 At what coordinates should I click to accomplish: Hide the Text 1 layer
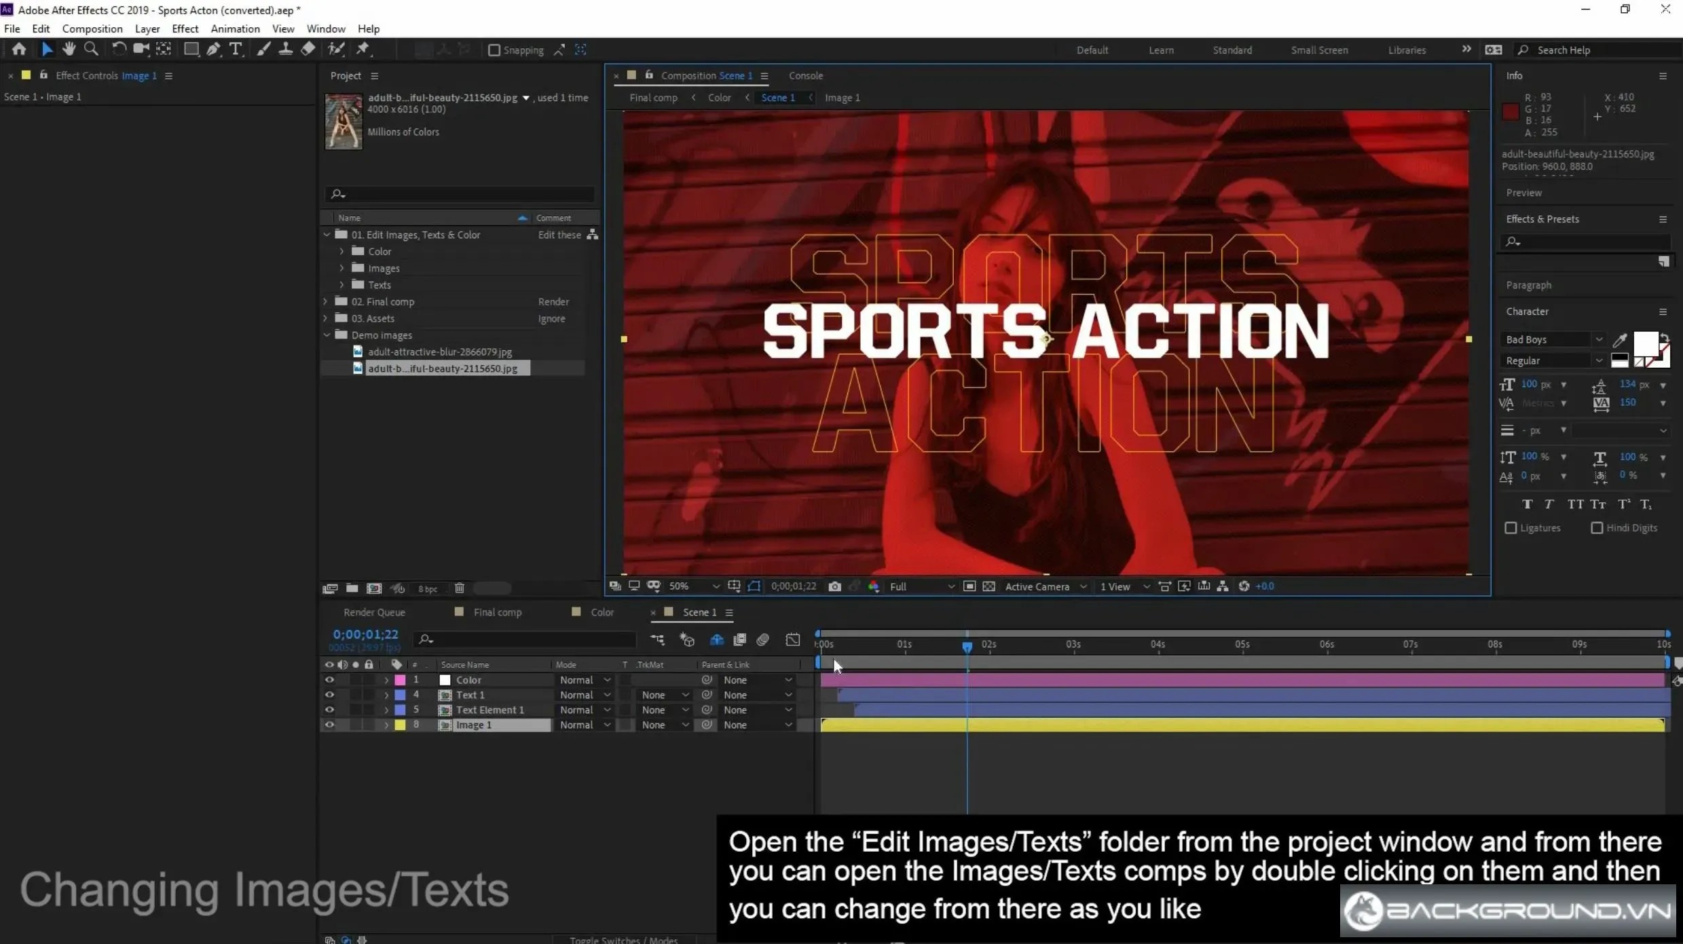point(329,695)
